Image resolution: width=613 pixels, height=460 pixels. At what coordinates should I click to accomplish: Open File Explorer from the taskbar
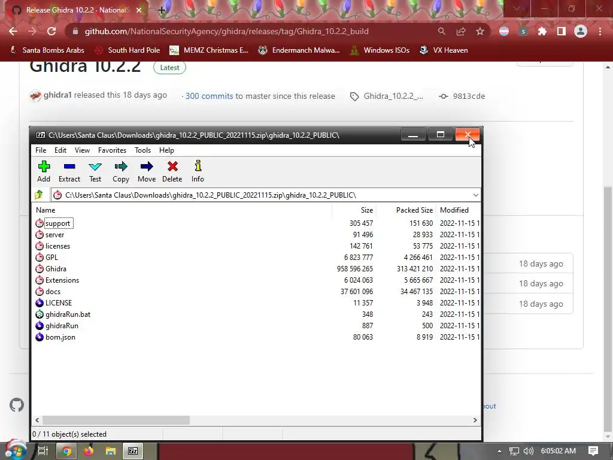point(111,451)
